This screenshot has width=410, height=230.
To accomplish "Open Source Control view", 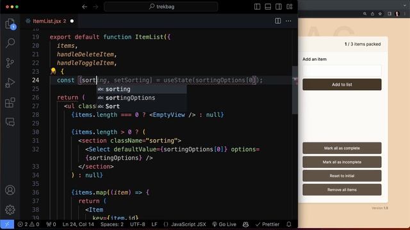I will [x=10, y=63].
